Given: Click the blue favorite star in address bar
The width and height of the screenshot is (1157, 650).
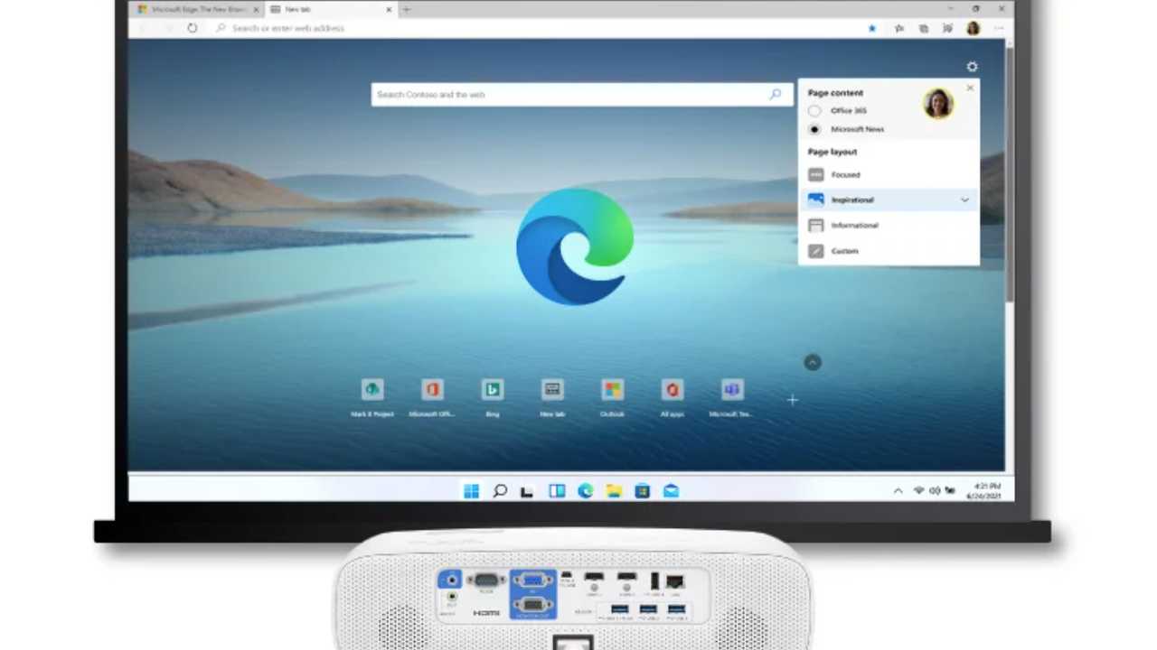Looking at the screenshot, I should click(x=871, y=28).
